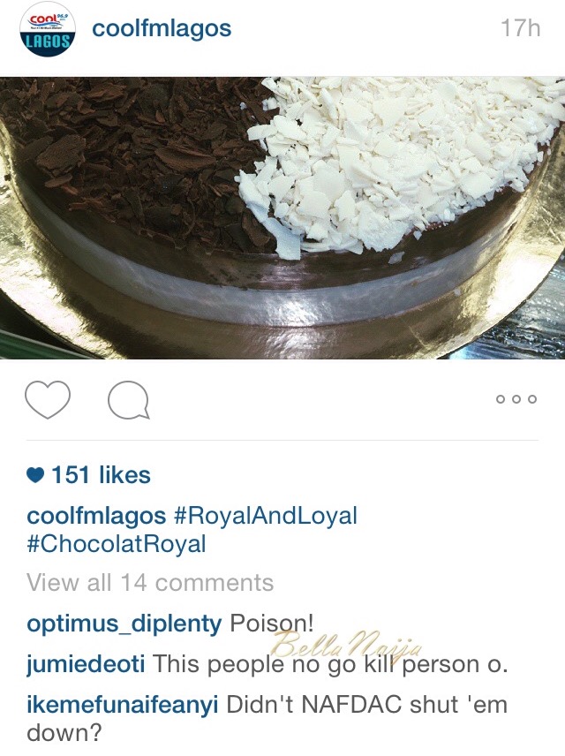Select the NAFDAC comment text
This screenshot has width=565, height=756.
click(x=267, y=719)
